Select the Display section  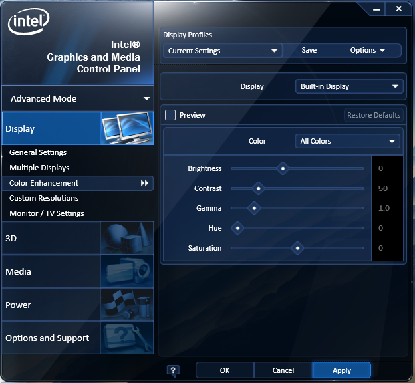(x=78, y=128)
